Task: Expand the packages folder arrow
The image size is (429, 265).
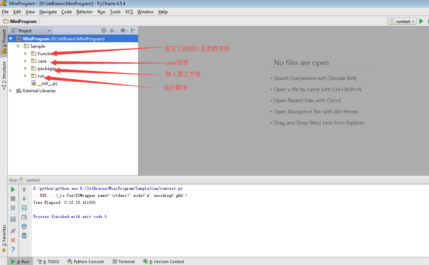Action: (26, 68)
